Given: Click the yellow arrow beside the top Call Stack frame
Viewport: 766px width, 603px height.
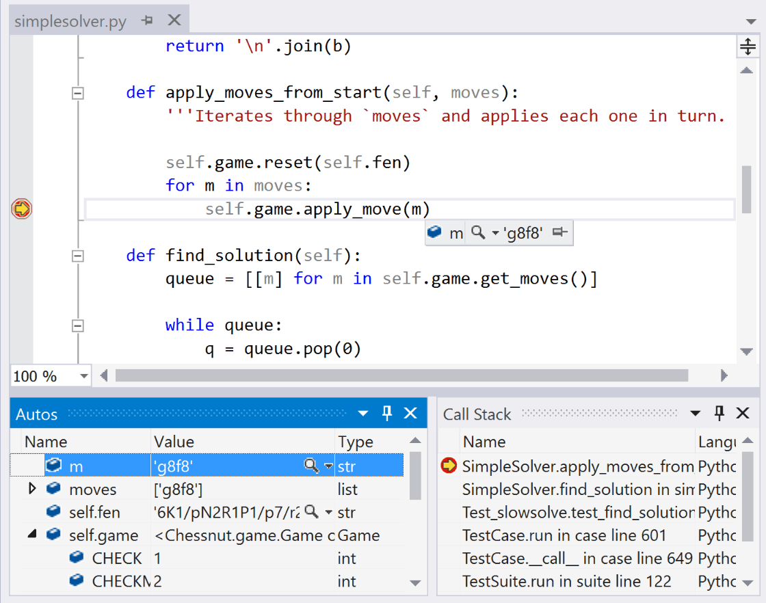Looking at the screenshot, I should point(449,466).
